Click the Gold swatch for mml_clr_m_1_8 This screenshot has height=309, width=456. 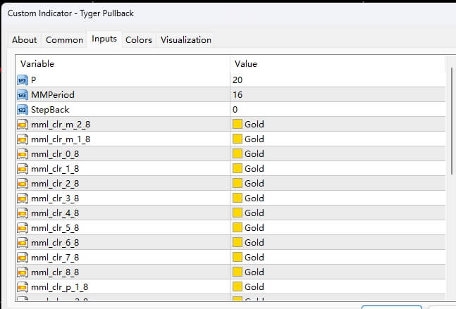pos(238,139)
